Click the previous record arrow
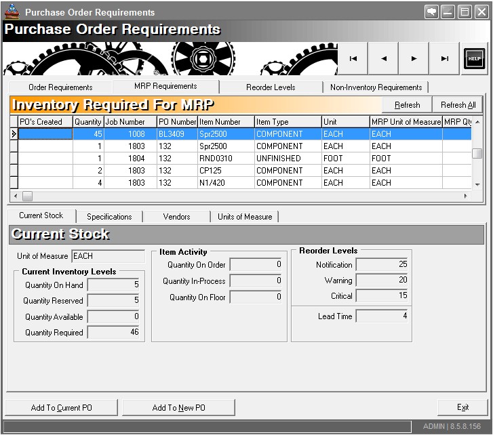 (x=384, y=59)
